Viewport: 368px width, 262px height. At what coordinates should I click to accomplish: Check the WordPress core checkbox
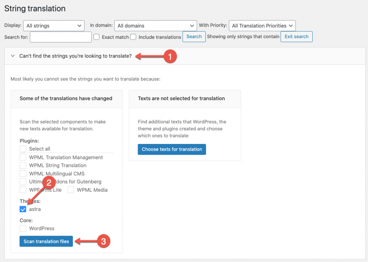click(23, 229)
